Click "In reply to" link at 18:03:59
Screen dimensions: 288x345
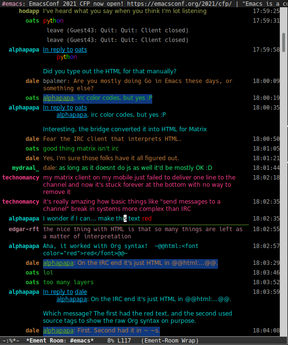(58, 292)
